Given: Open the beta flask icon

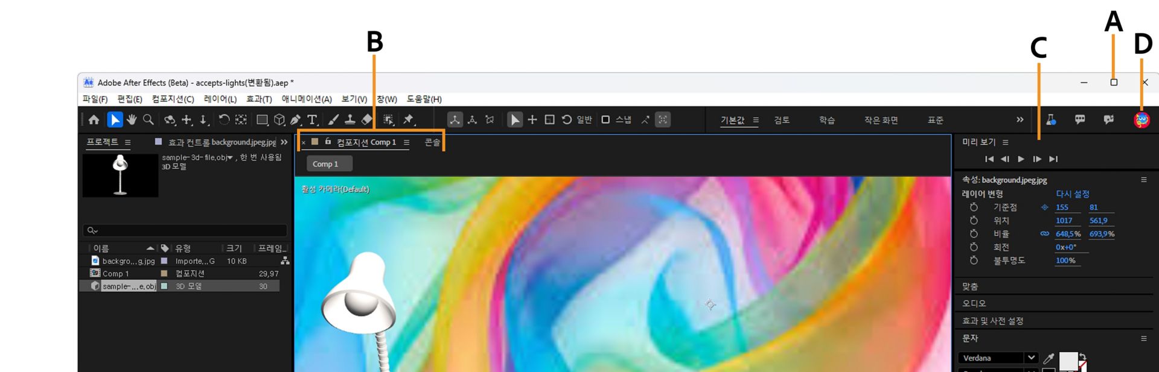Looking at the screenshot, I should coord(1051,120).
